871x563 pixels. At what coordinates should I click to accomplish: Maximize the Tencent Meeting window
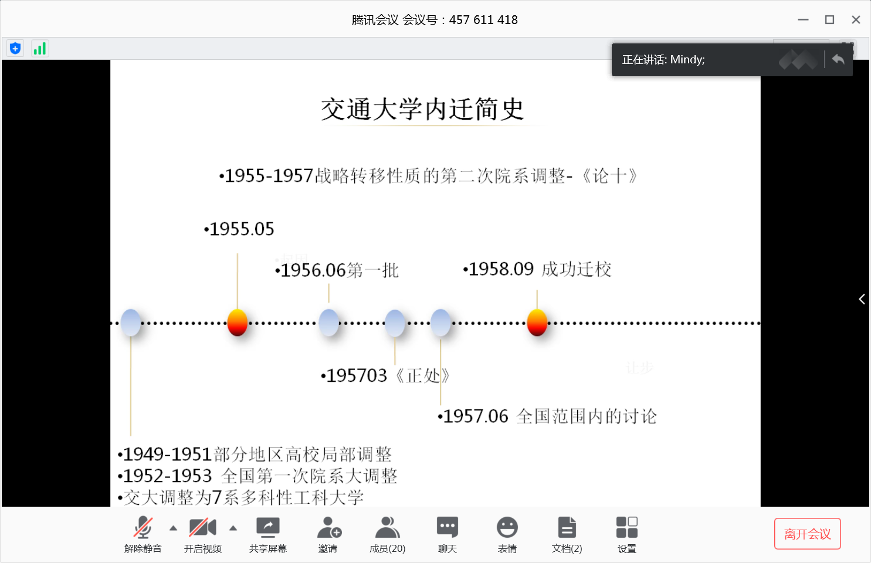(829, 20)
